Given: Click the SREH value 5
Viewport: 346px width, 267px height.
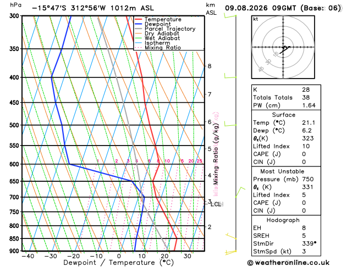Looking at the screenshot, I should pos(304,236).
